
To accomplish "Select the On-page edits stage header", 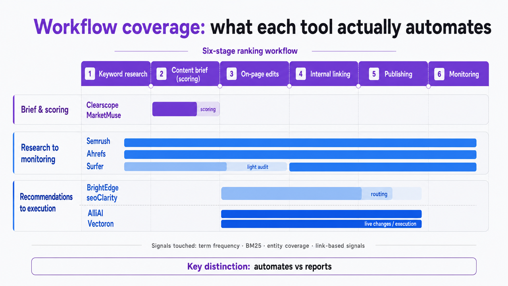I will 254,74.
